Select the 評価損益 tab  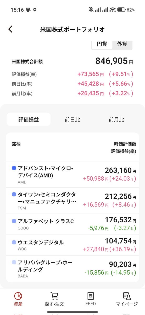click(29, 119)
